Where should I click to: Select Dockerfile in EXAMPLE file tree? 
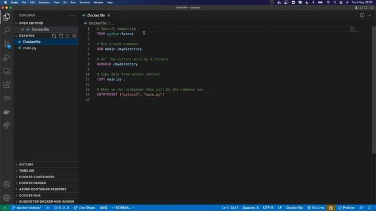click(46, 42)
